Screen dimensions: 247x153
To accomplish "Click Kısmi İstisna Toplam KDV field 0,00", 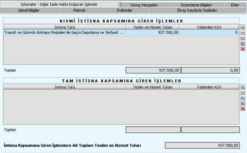I will [211, 70].
